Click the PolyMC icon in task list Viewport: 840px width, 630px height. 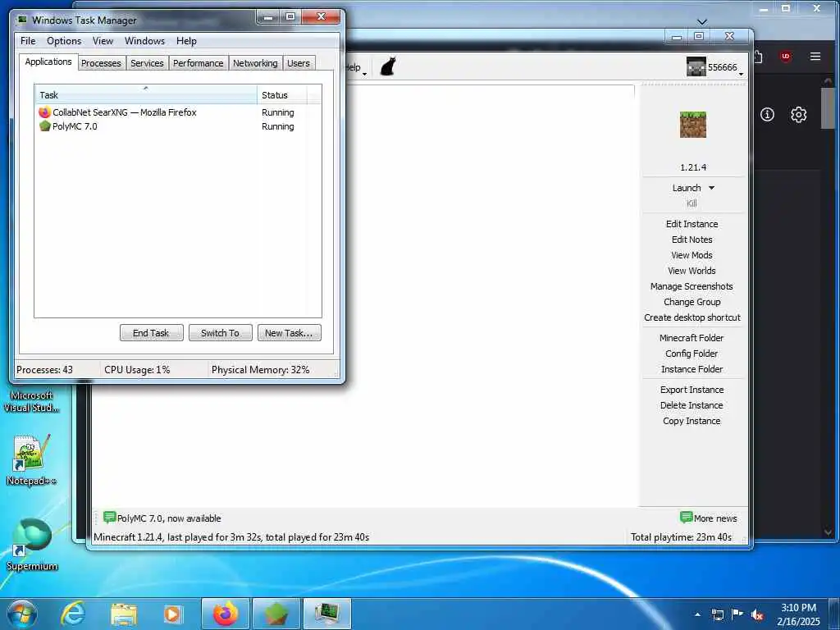(x=44, y=126)
